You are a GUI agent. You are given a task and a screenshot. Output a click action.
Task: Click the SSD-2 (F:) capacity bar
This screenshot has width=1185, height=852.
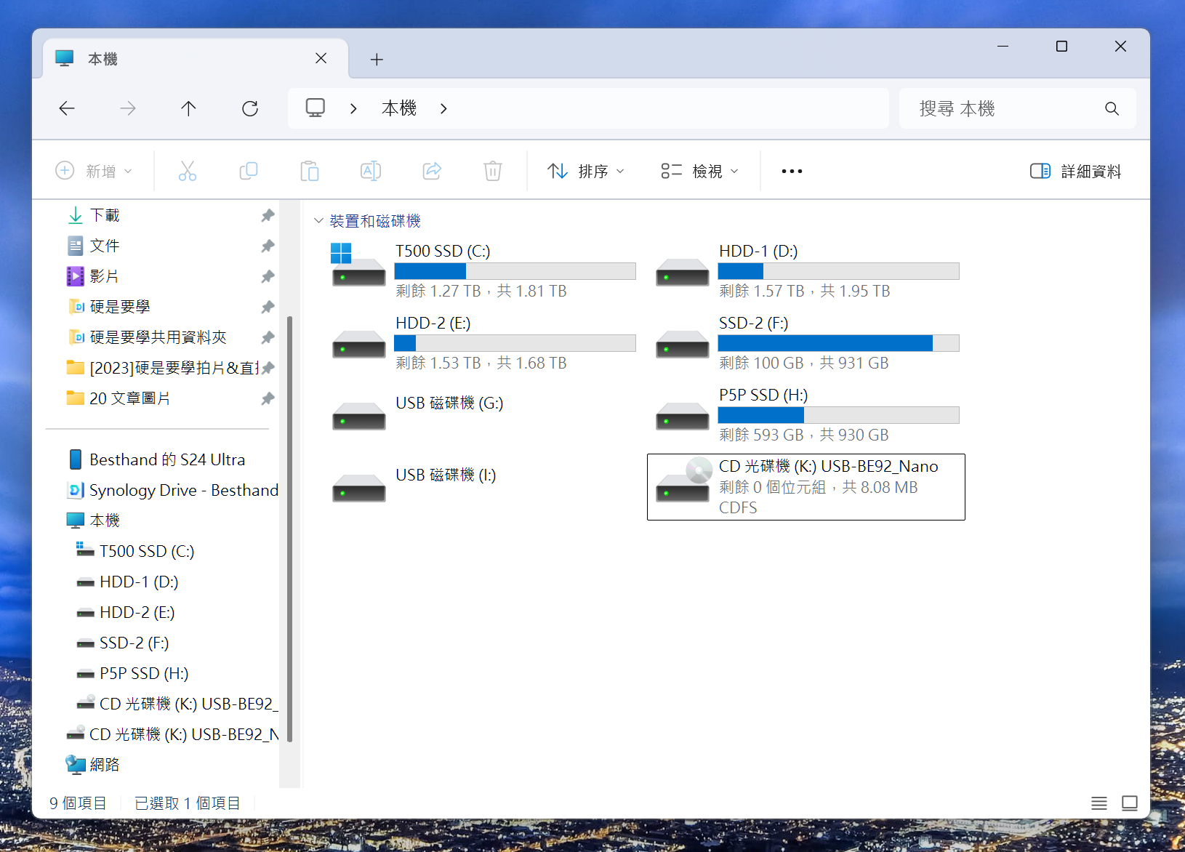[x=838, y=343]
